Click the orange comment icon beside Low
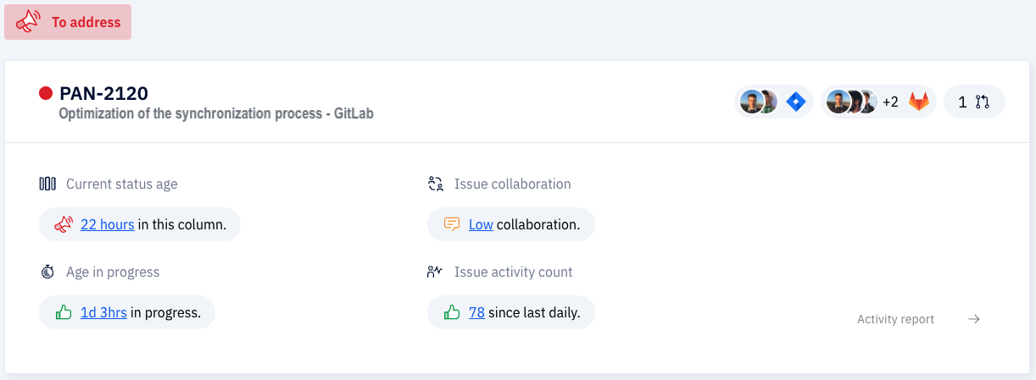The image size is (1036, 380). 453,224
